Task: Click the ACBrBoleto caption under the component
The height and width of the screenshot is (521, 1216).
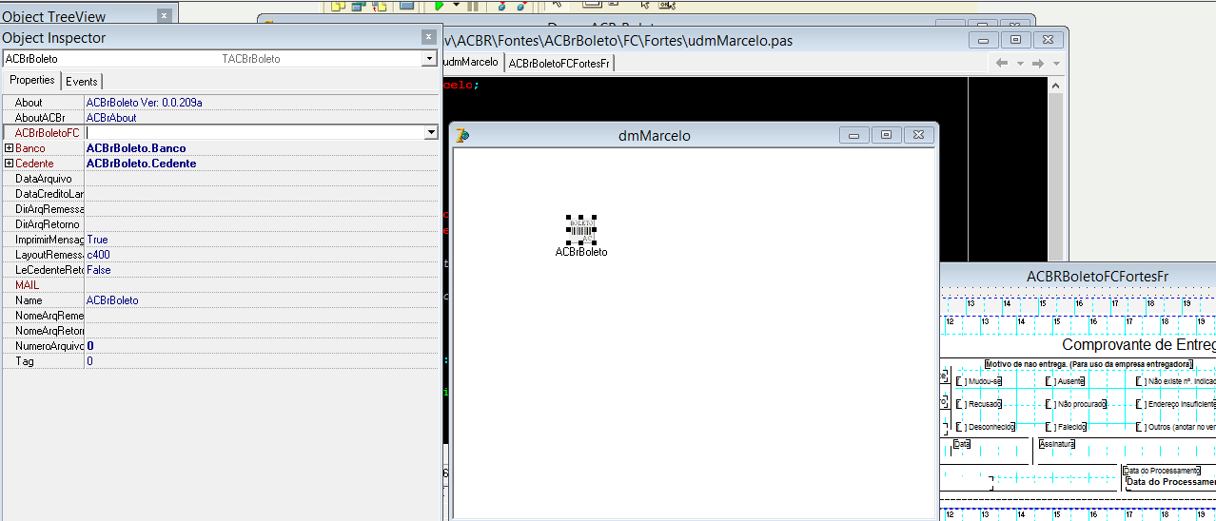Action: pyautogui.click(x=581, y=252)
